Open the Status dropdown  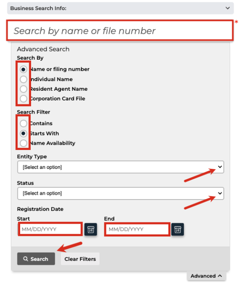(120, 193)
